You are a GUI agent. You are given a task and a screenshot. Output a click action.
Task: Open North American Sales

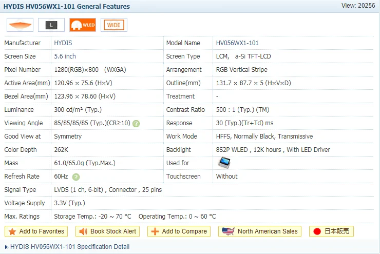coord(260,231)
